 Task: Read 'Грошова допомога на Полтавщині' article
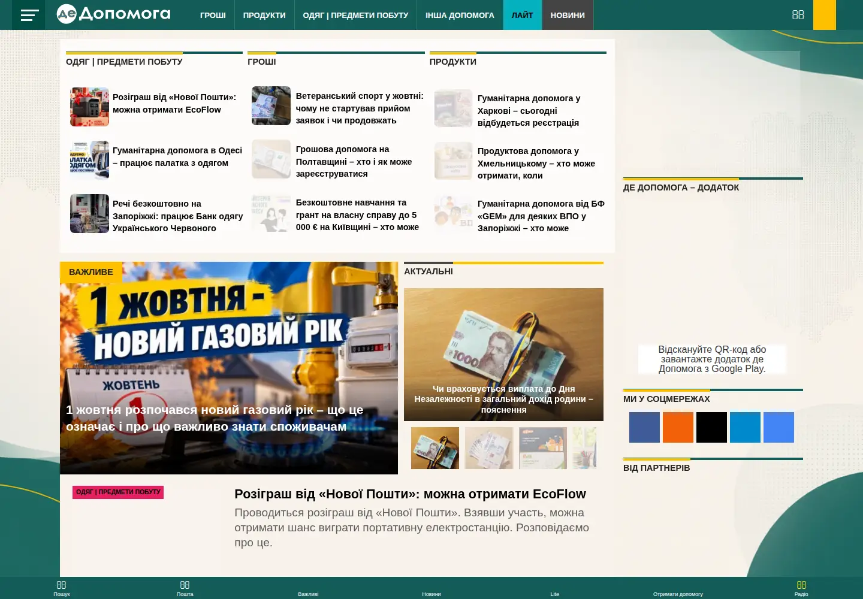point(354,161)
